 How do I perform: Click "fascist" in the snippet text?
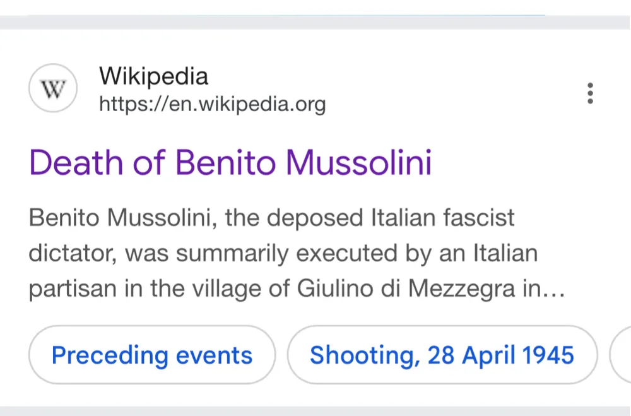click(479, 218)
